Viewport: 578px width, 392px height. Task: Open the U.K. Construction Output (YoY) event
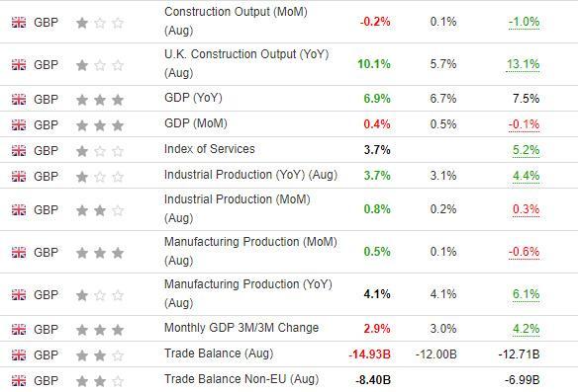(x=246, y=63)
